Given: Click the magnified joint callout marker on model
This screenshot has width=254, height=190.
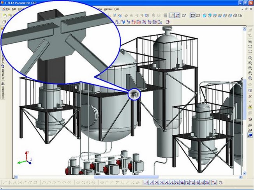Looking at the screenshot, I should 133,93.
